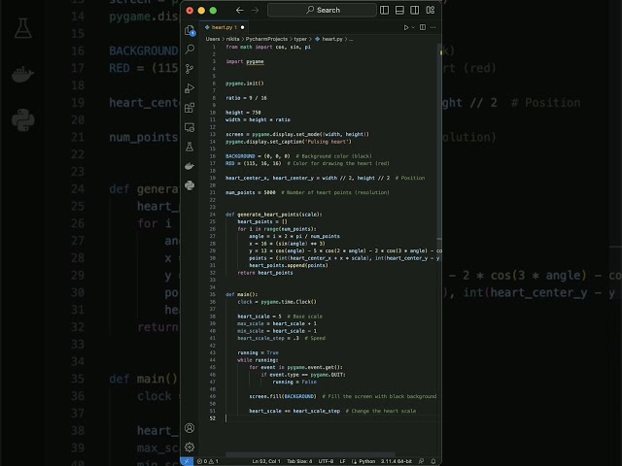The height and width of the screenshot is (466, 622).
Task: Click 'def generate_heart_points(scale):' line
Action: click(x=274, y=215)
